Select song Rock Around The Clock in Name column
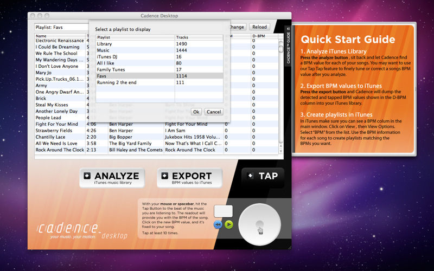This screenshot has height=271, width=434. [x=60, y=150]
